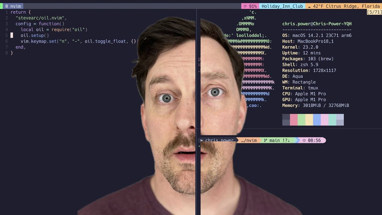This screenshot has width=382, height=215.
Task: Click the heart battery icon in status bar
Action: 245,6
